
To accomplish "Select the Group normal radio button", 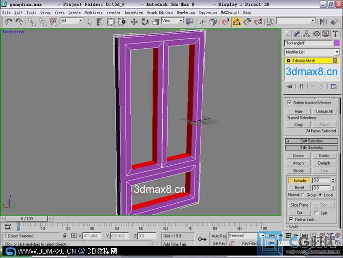I will pyautogui.click(x=303, y=195).
